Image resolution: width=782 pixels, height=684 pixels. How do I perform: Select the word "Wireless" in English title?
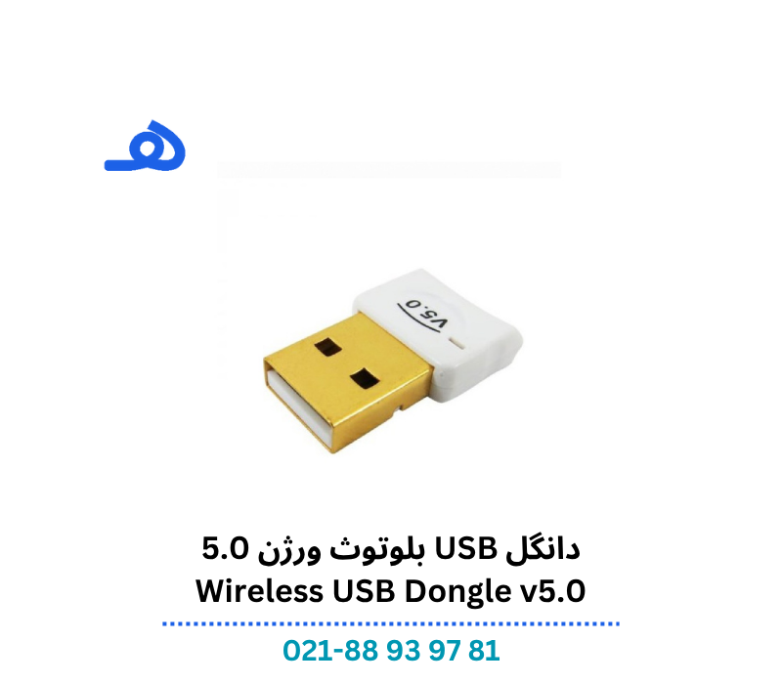tap(260, 591)
